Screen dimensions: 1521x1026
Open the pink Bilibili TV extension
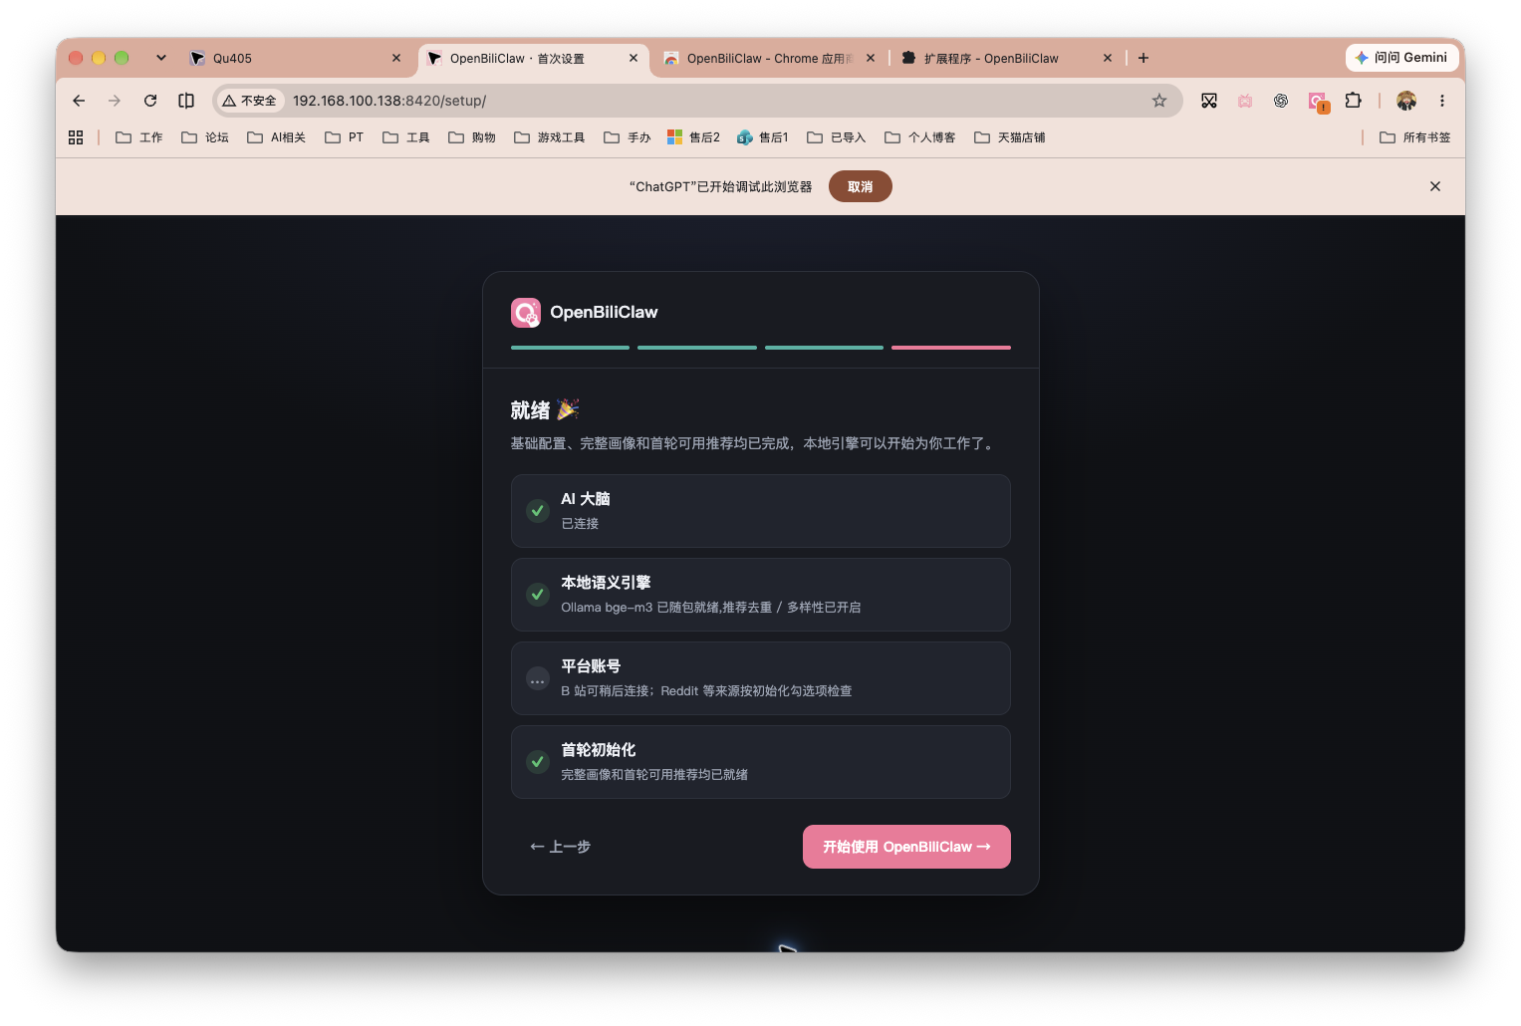point(1245,101)
